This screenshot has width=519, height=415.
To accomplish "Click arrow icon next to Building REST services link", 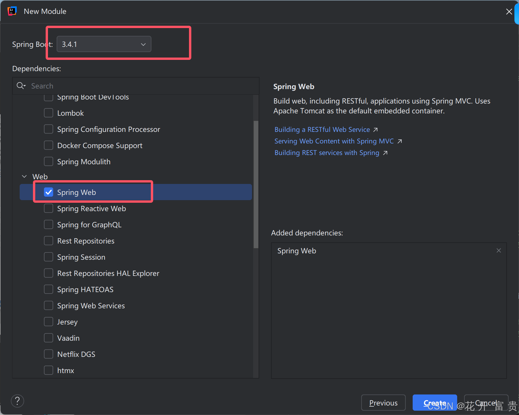I will click(385, 153).
